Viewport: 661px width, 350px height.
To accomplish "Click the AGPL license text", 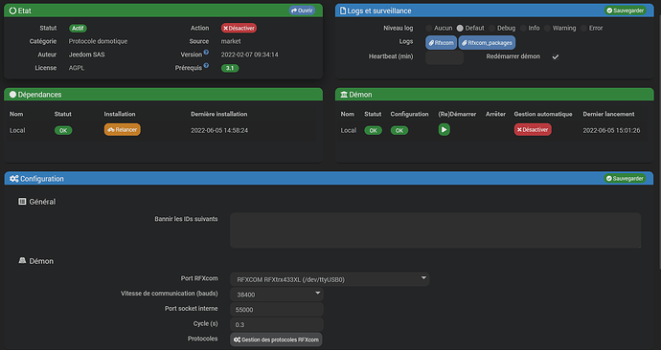I will (77, 68).
